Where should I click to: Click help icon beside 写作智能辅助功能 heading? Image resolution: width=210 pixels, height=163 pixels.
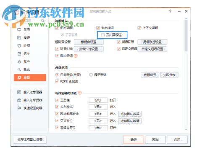(x=80, y=93)
